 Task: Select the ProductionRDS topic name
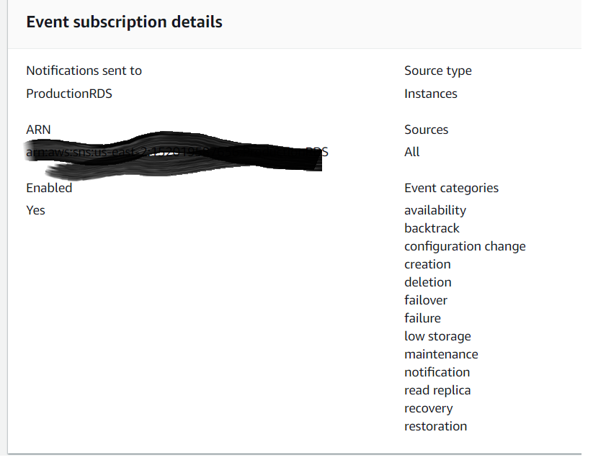[69, 94]
